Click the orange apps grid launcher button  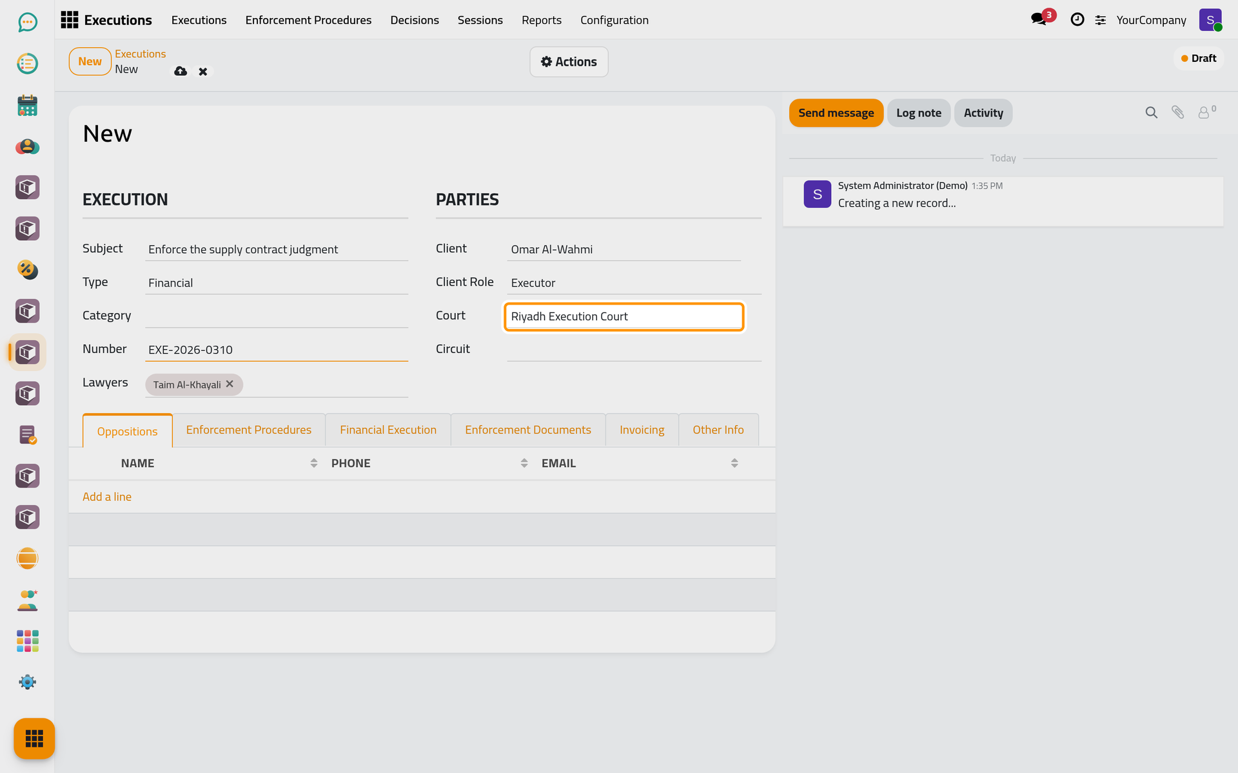34,738
